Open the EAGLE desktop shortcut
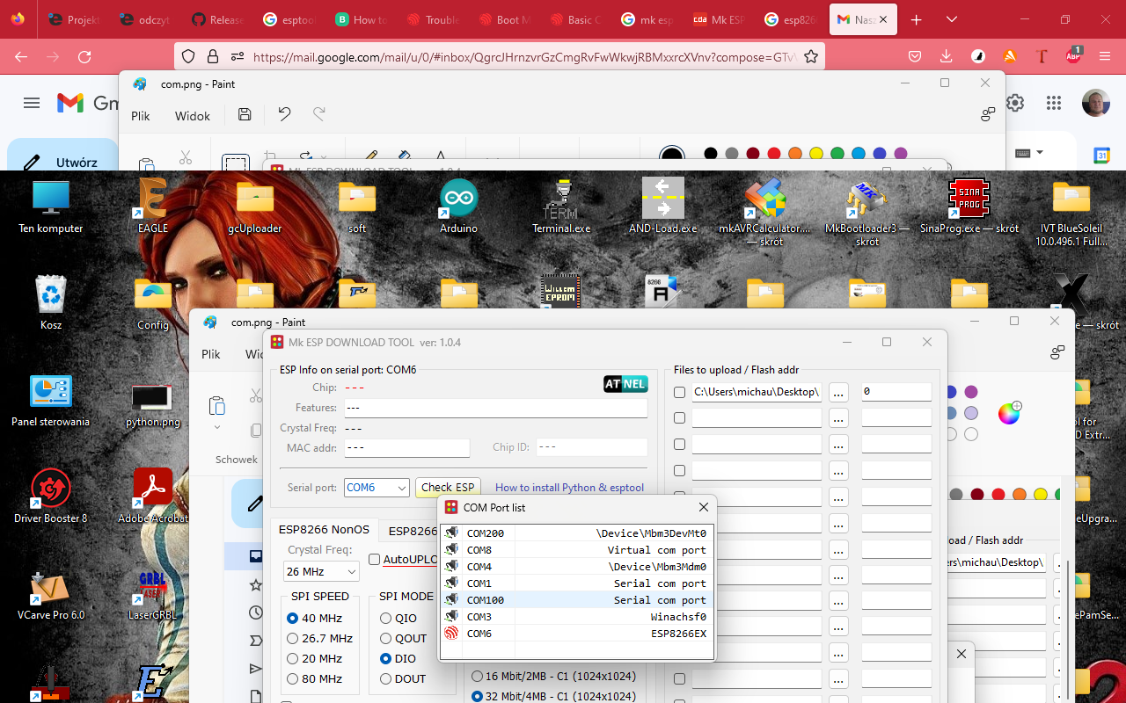The height and width of the screenshot is (703, 1126). (153, 206)
